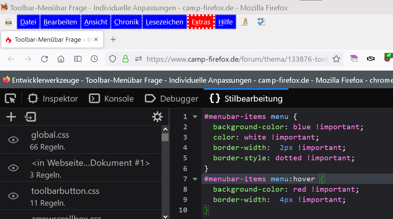Toggle the browser sidebar
The width and height of the screenshot is (393, 219).
pyautogui.click(x=78, y=59)
